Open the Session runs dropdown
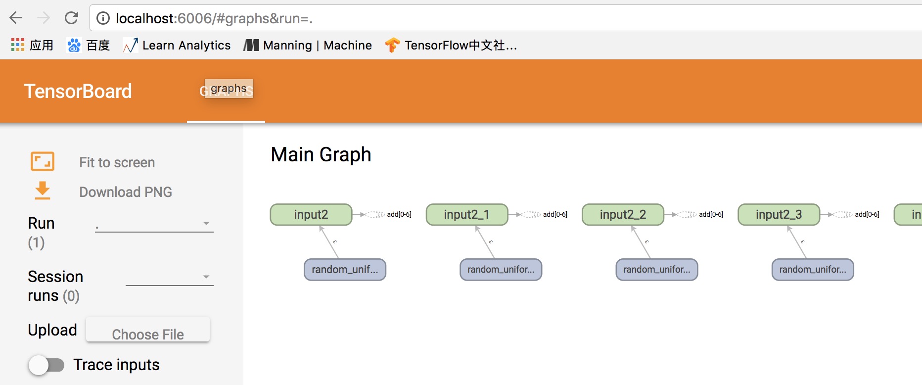 click(170, 277)
